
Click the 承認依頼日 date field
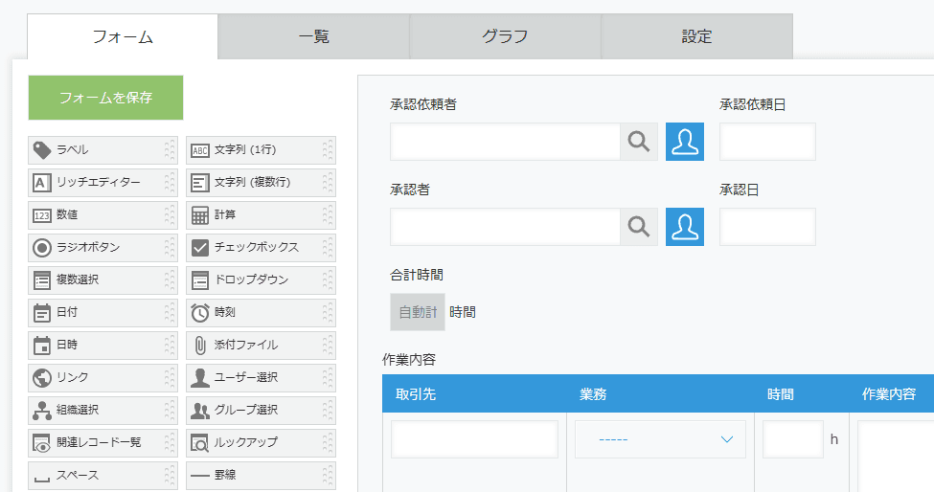point(767,142)
